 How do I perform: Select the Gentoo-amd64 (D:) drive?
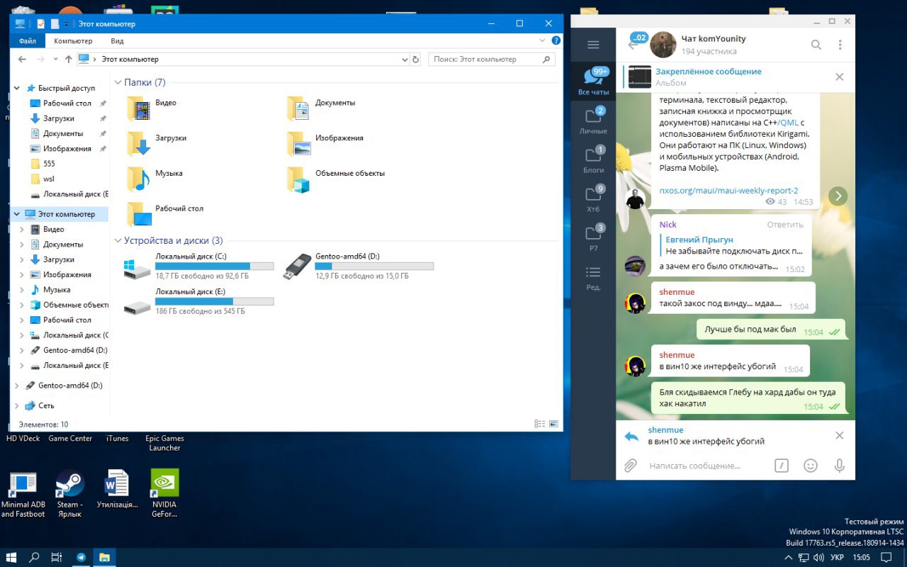359,266
